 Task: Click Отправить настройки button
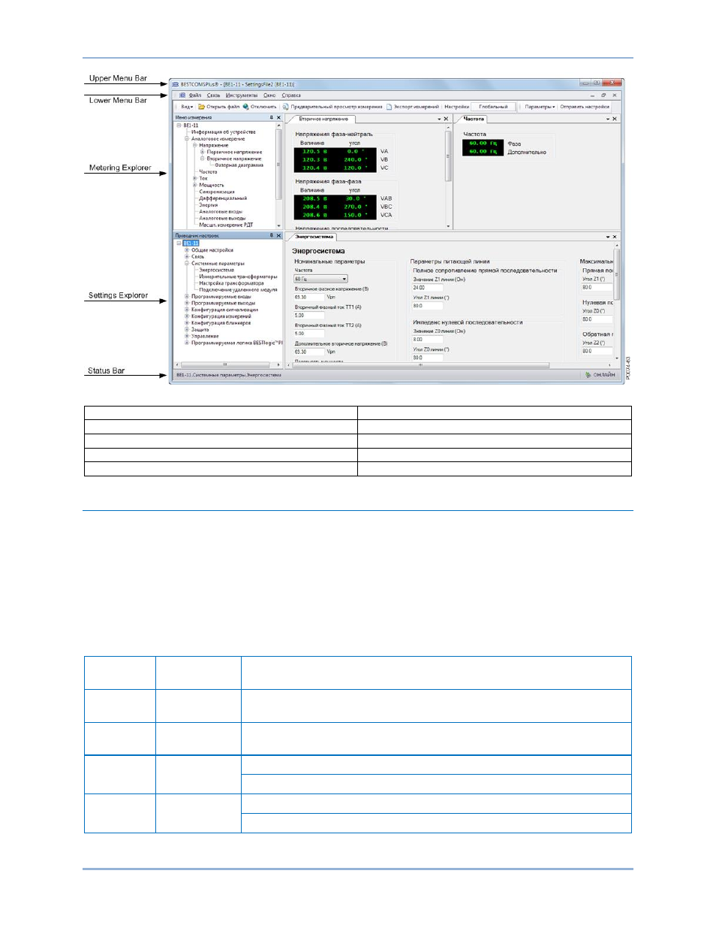[x=585, y=107]
